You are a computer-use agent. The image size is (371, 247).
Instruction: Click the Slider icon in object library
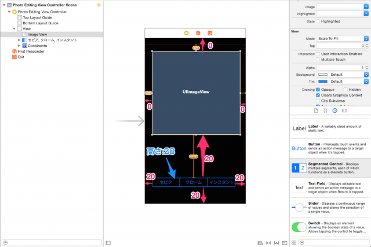[299, 207]
